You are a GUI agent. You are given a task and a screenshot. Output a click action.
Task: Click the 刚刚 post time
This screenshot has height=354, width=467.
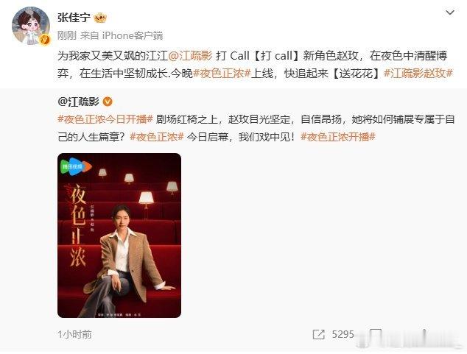[67, 36]
